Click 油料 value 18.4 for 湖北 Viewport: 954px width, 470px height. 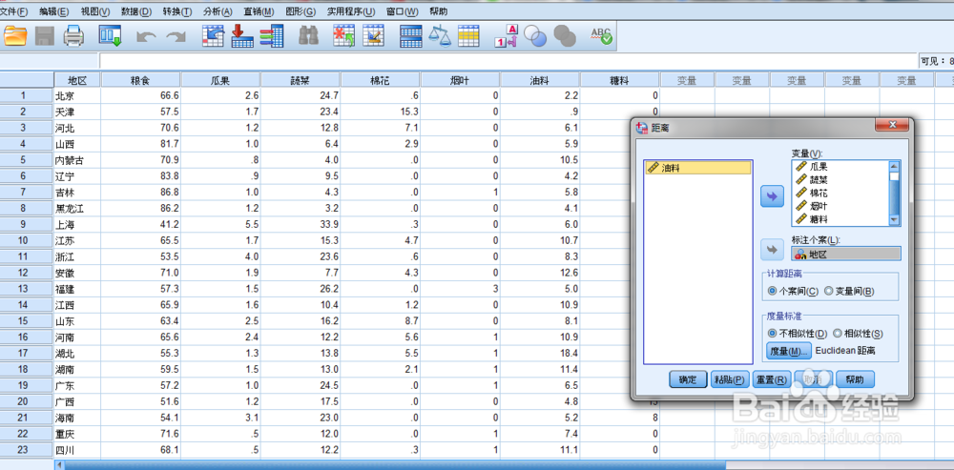click(x=540, y=353)
